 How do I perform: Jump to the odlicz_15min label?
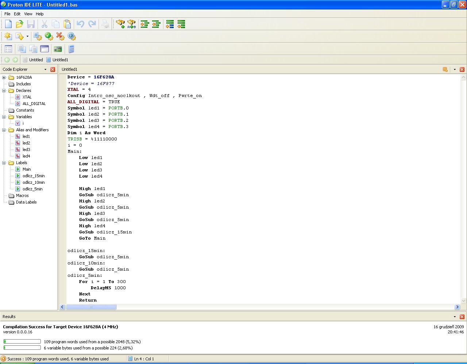[34, 176]
